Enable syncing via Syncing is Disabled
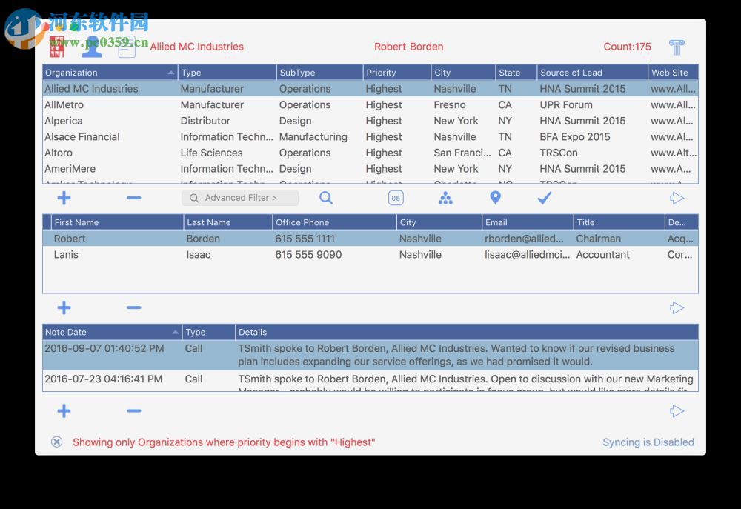Screen dimensions: 741x509 (648, 442)
